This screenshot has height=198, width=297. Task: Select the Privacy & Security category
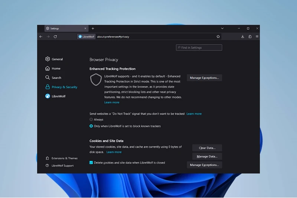61,87
